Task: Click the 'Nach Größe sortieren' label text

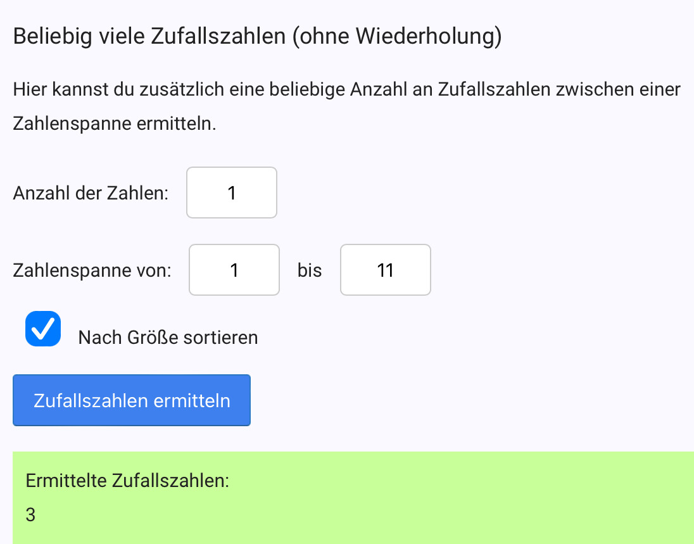Action: click(x=168, y=338)
